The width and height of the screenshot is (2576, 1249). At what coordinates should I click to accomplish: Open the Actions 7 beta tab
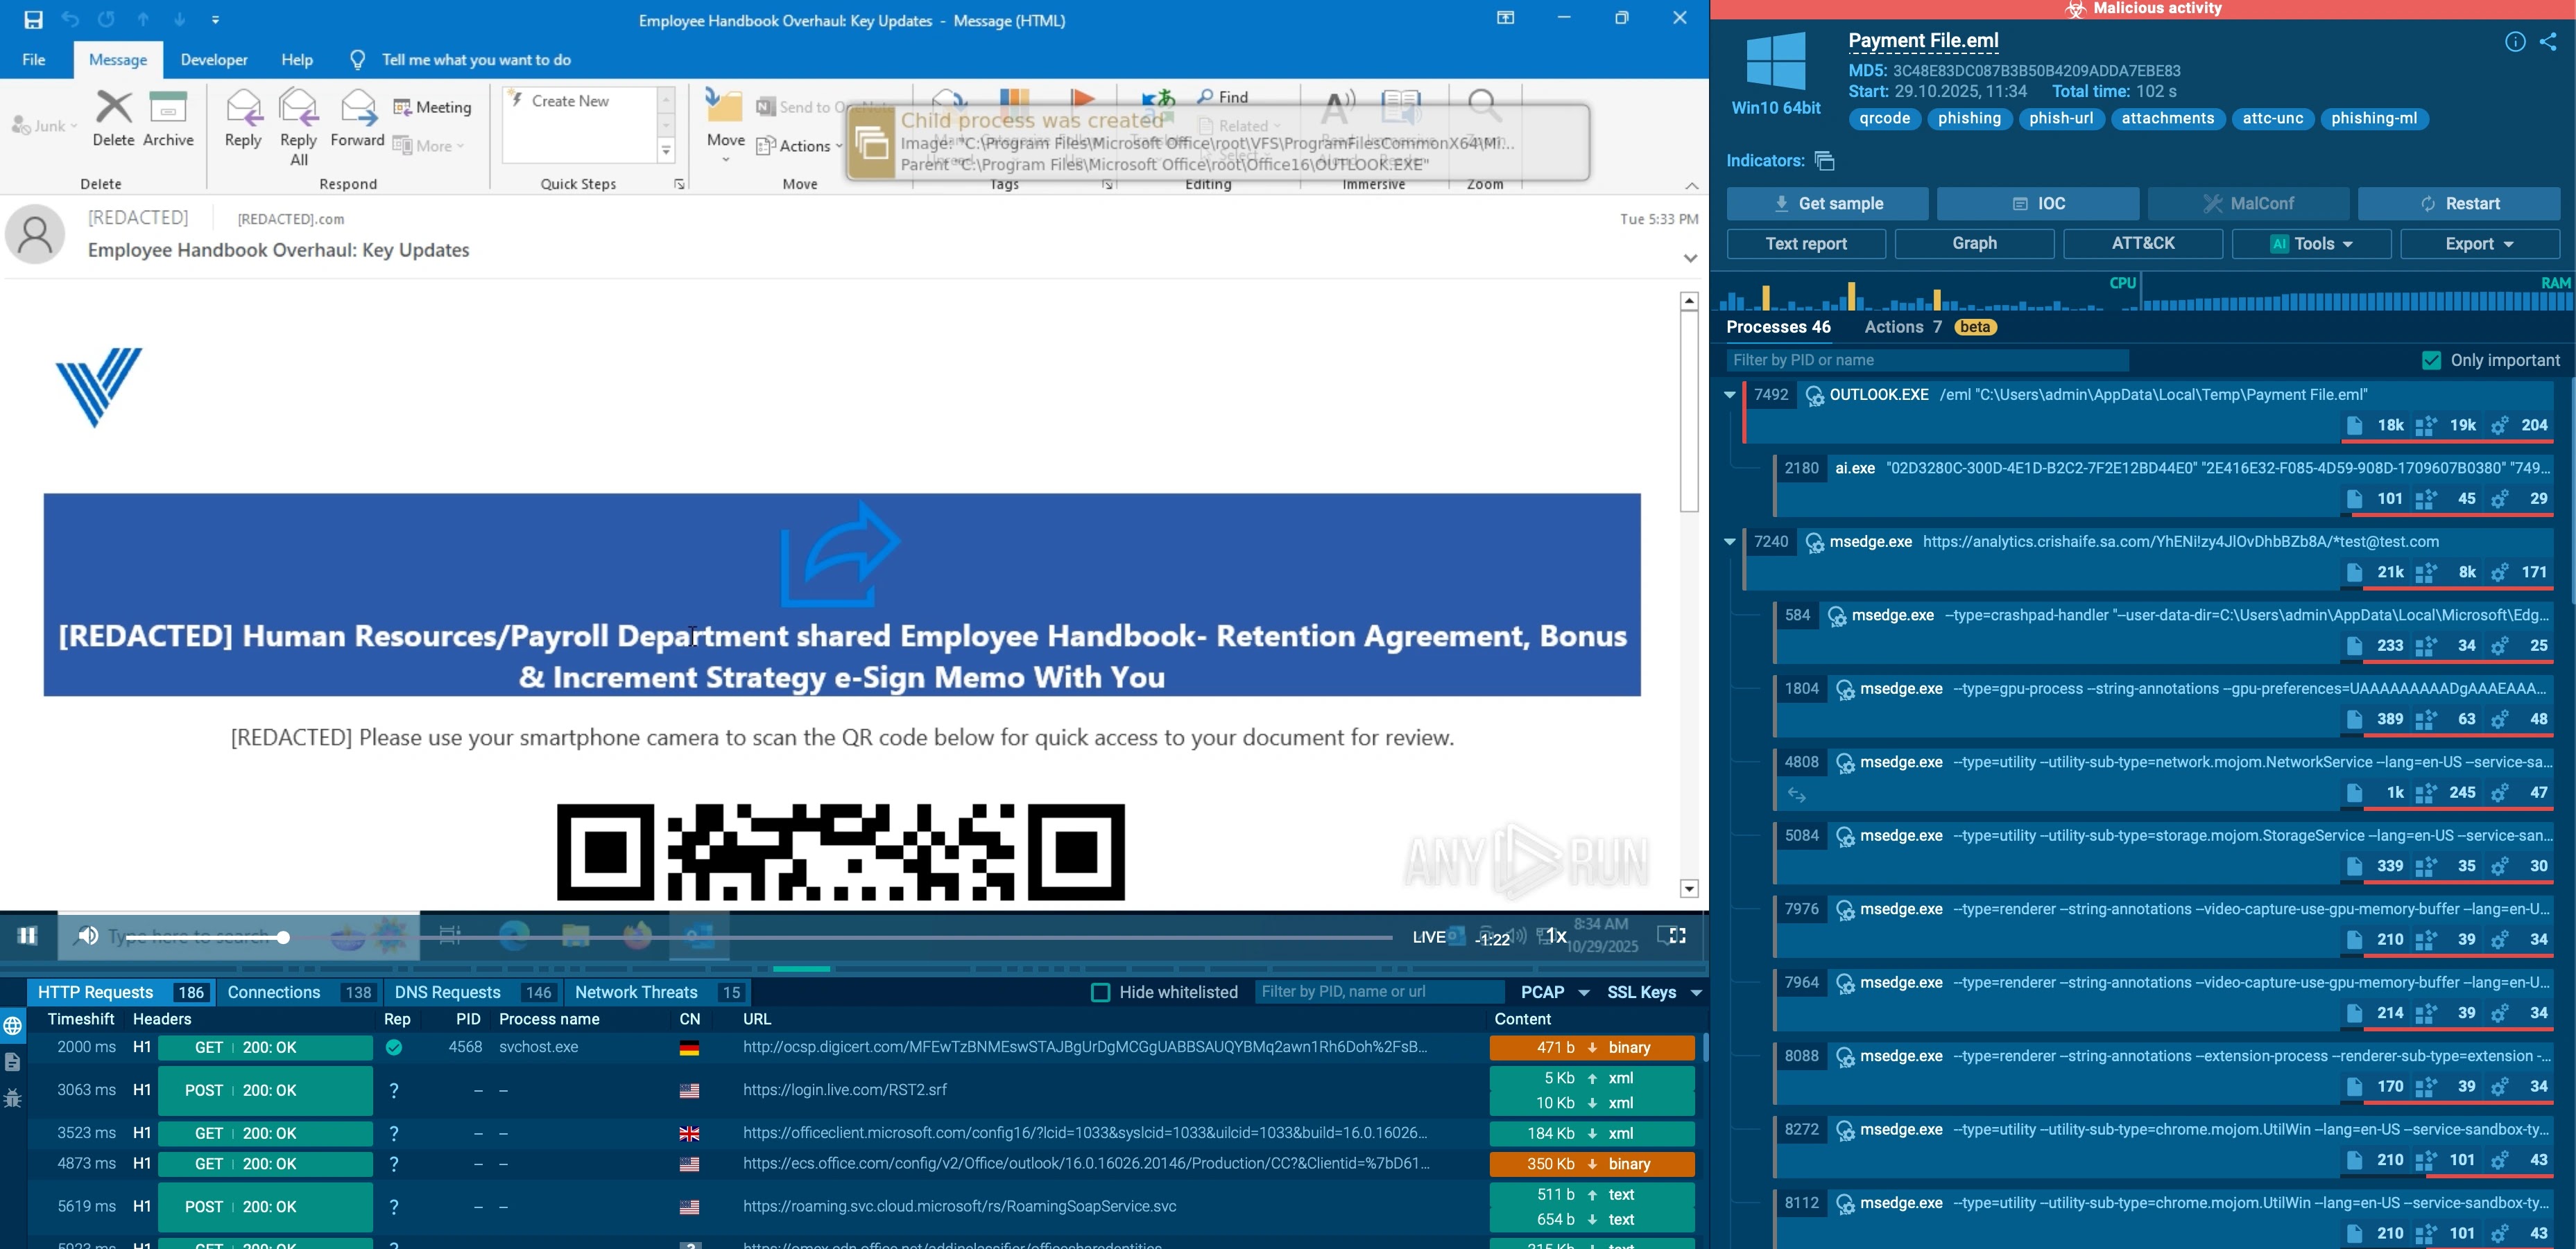point(1930,326)
